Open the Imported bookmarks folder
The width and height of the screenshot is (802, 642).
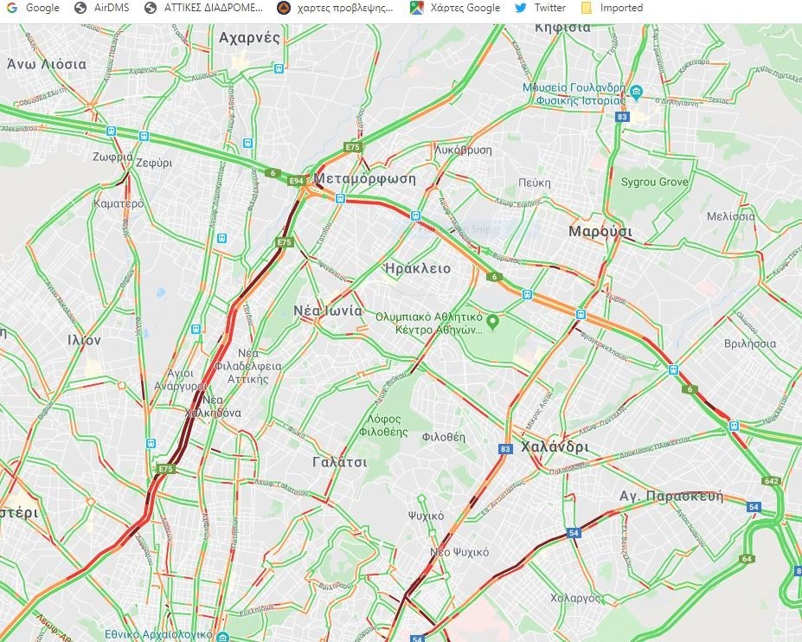(613, 8)
